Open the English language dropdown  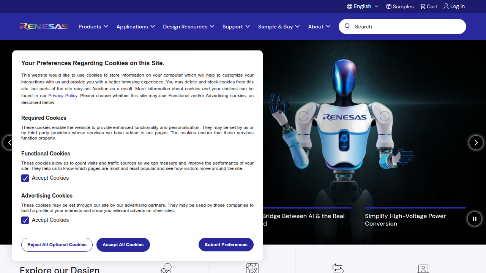point(363,6)
